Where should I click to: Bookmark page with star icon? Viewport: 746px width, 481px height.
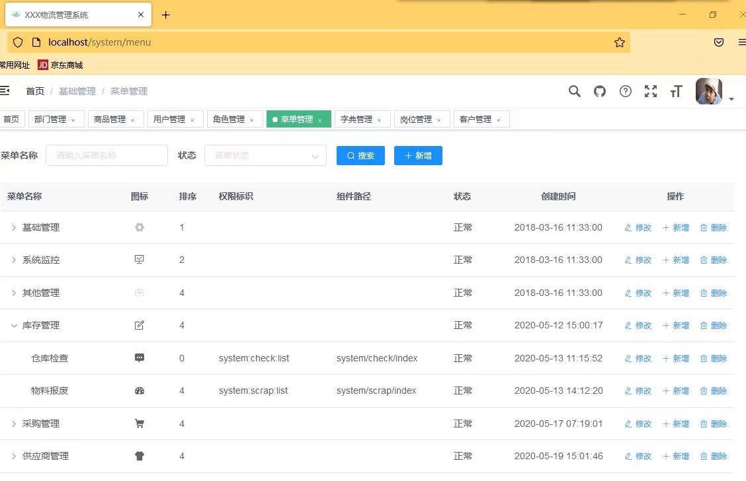(x=620, y=42)
